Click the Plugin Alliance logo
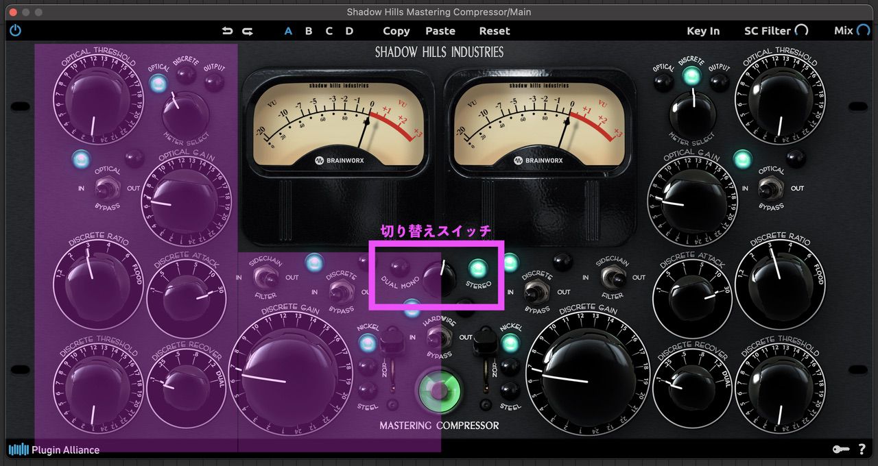Viewport: 878px width, 466px height. point(54,450)
